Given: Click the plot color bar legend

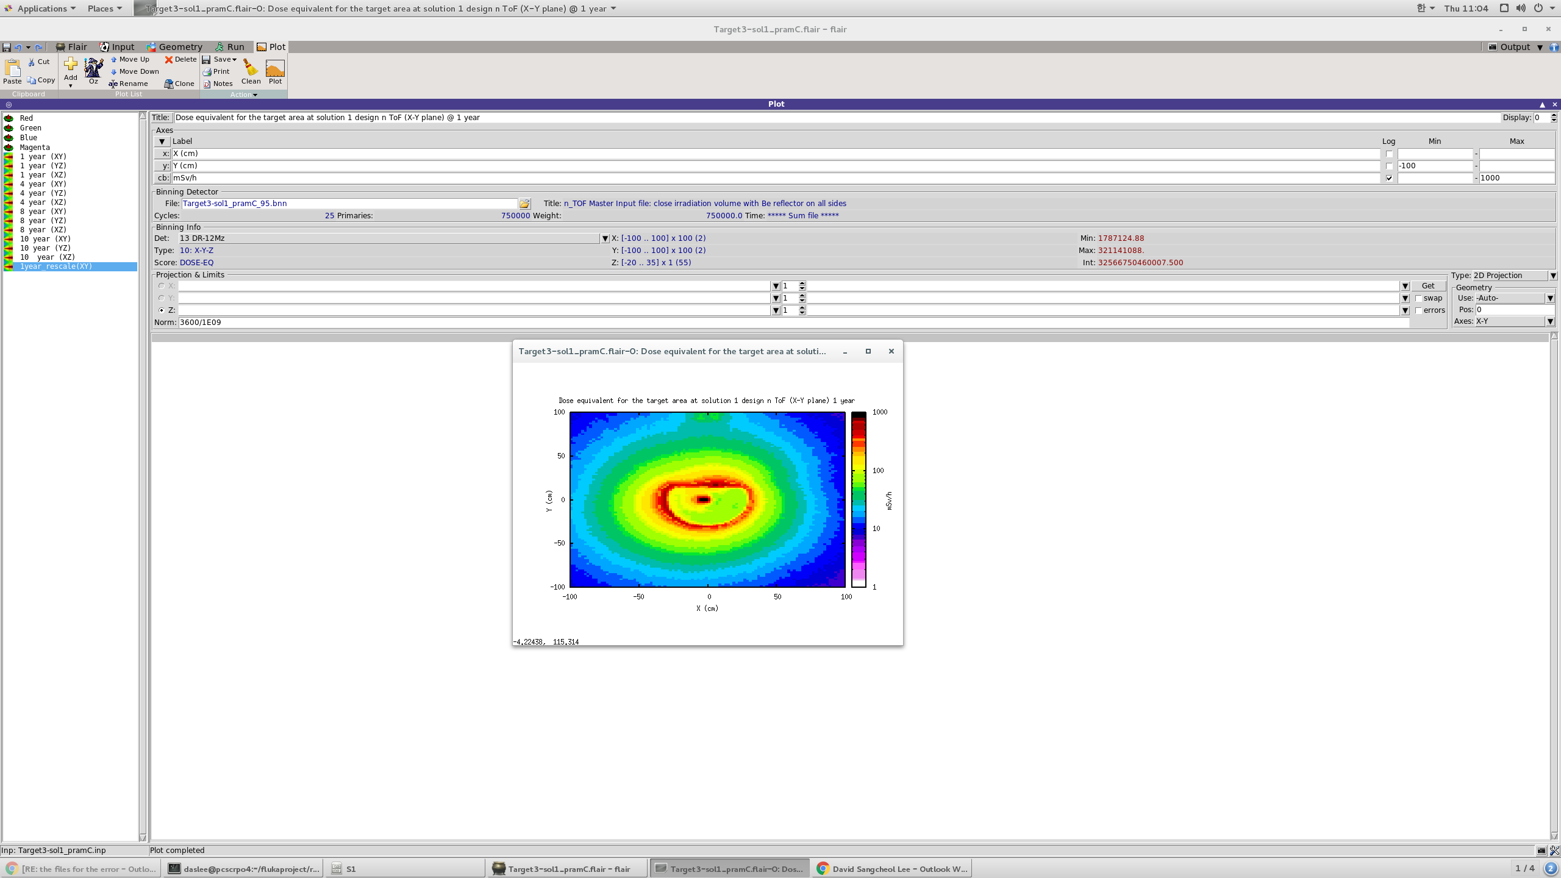Looking at the screenshot, I should [859, 499].
